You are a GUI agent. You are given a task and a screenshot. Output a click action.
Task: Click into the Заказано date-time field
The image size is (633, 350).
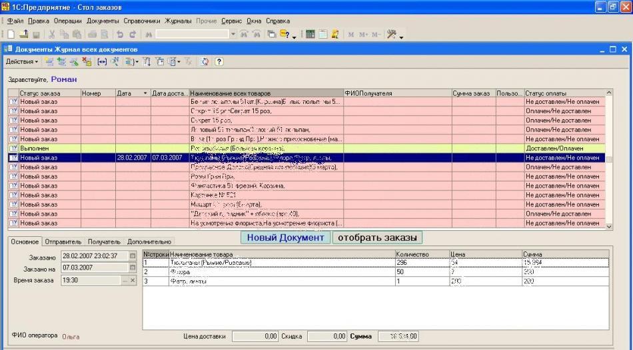tap(95, 256)
